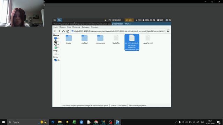This screenshot has height=125, width=223.
Task: Select the os-intro-project-personal-stage04-presentation.qmd file
Action: click(132, 42)
